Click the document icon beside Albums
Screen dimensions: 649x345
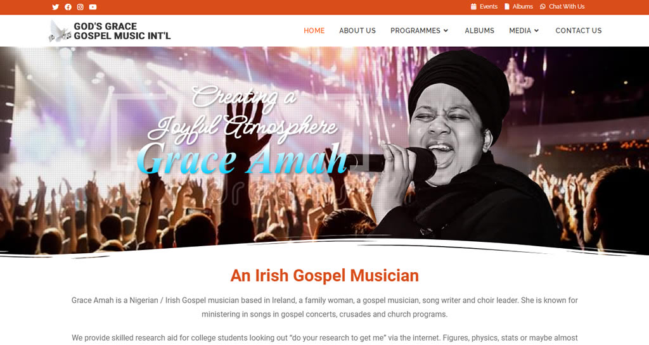coord(506,6)
